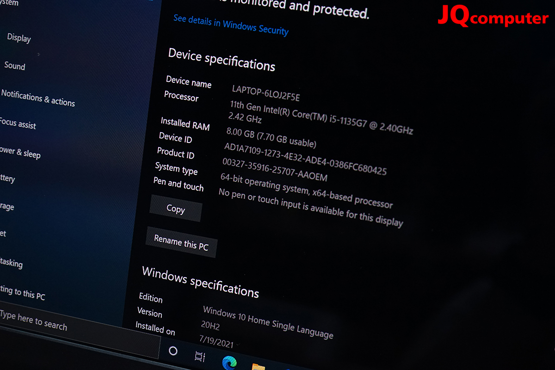Viewport: 555px width, 370px height.
Task: Click the Device specifications heading
Action: click(x=222, y=60)
